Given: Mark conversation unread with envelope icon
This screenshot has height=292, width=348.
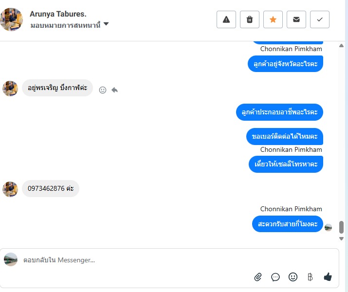Looking at the screenshot, I should [x=296, y=19].
